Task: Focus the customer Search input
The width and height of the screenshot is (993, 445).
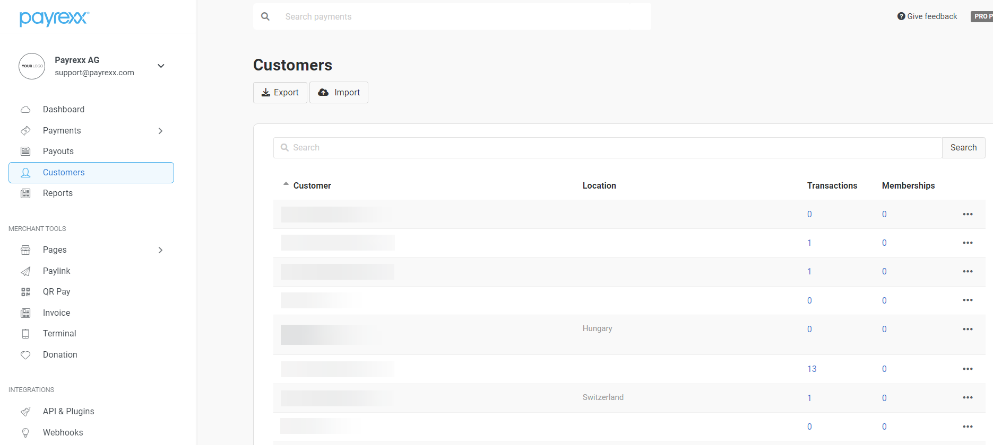Action: coord(608,148)
